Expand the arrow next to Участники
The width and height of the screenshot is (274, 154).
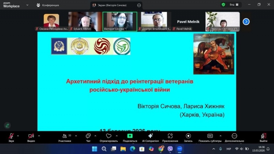(x=76, y=136)
